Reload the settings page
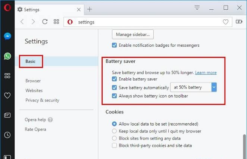Screen dimensions: 247x159 point(45,22)
